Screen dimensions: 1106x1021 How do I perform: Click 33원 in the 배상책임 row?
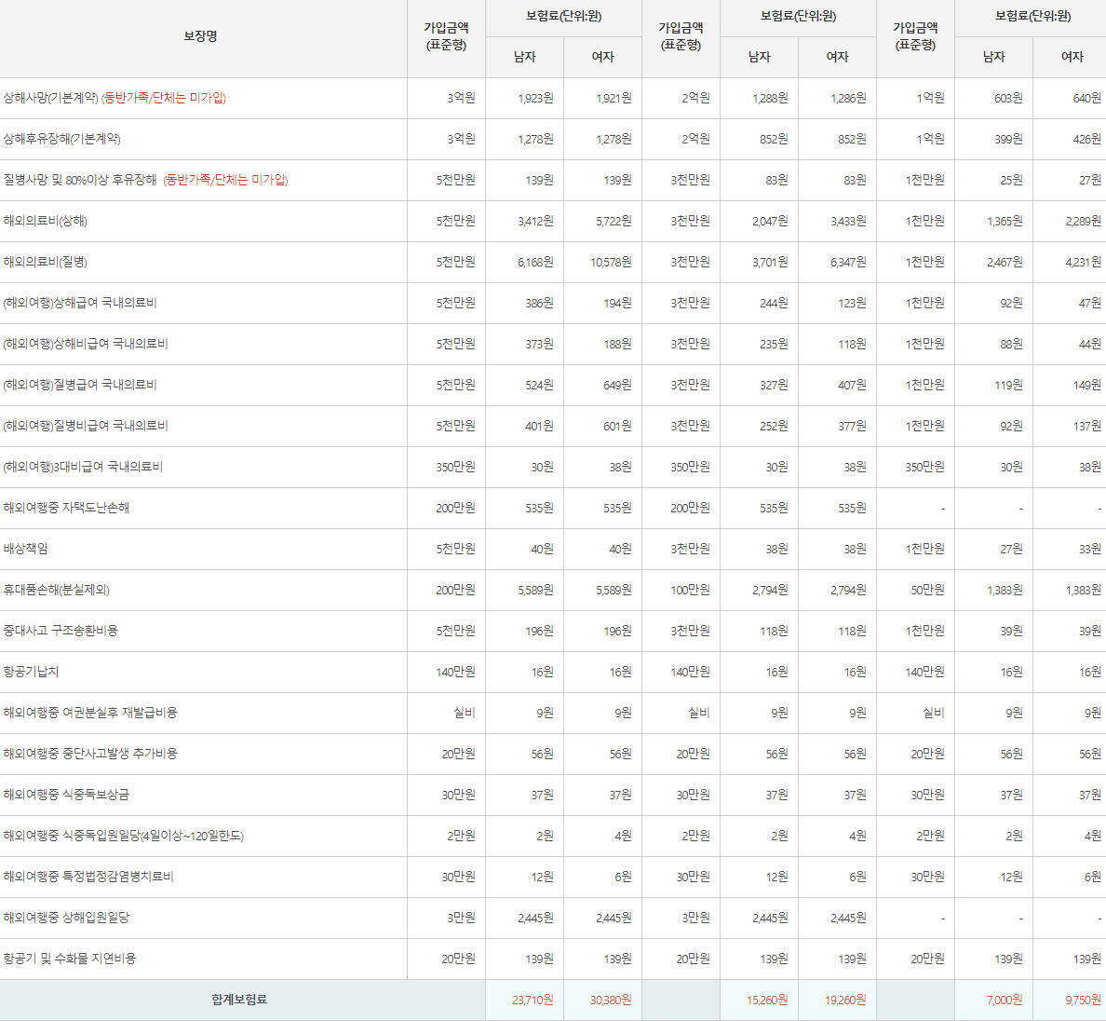[x=1090, y=549]
